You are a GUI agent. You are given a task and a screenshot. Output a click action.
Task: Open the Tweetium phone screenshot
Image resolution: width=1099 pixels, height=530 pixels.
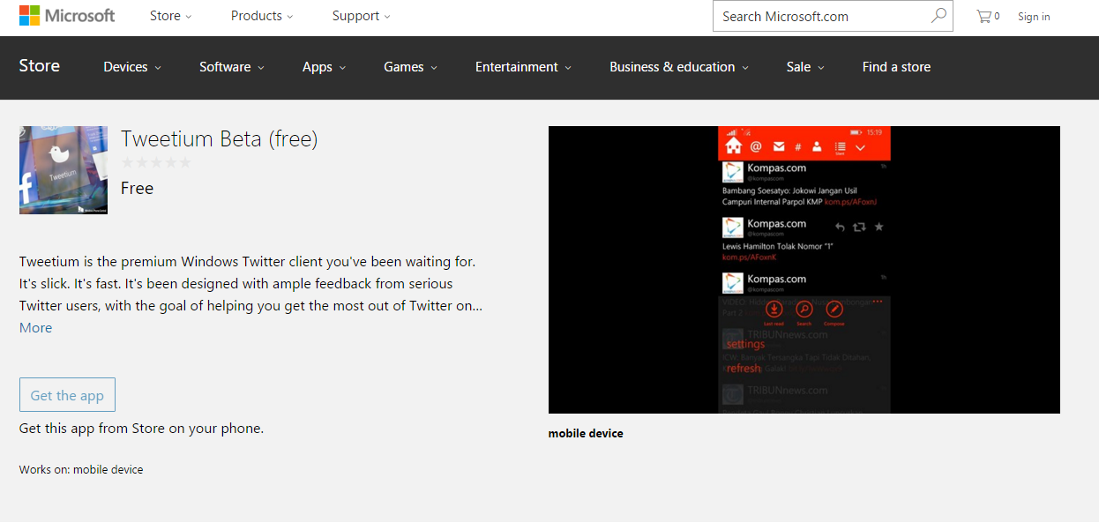coord(804,270)
